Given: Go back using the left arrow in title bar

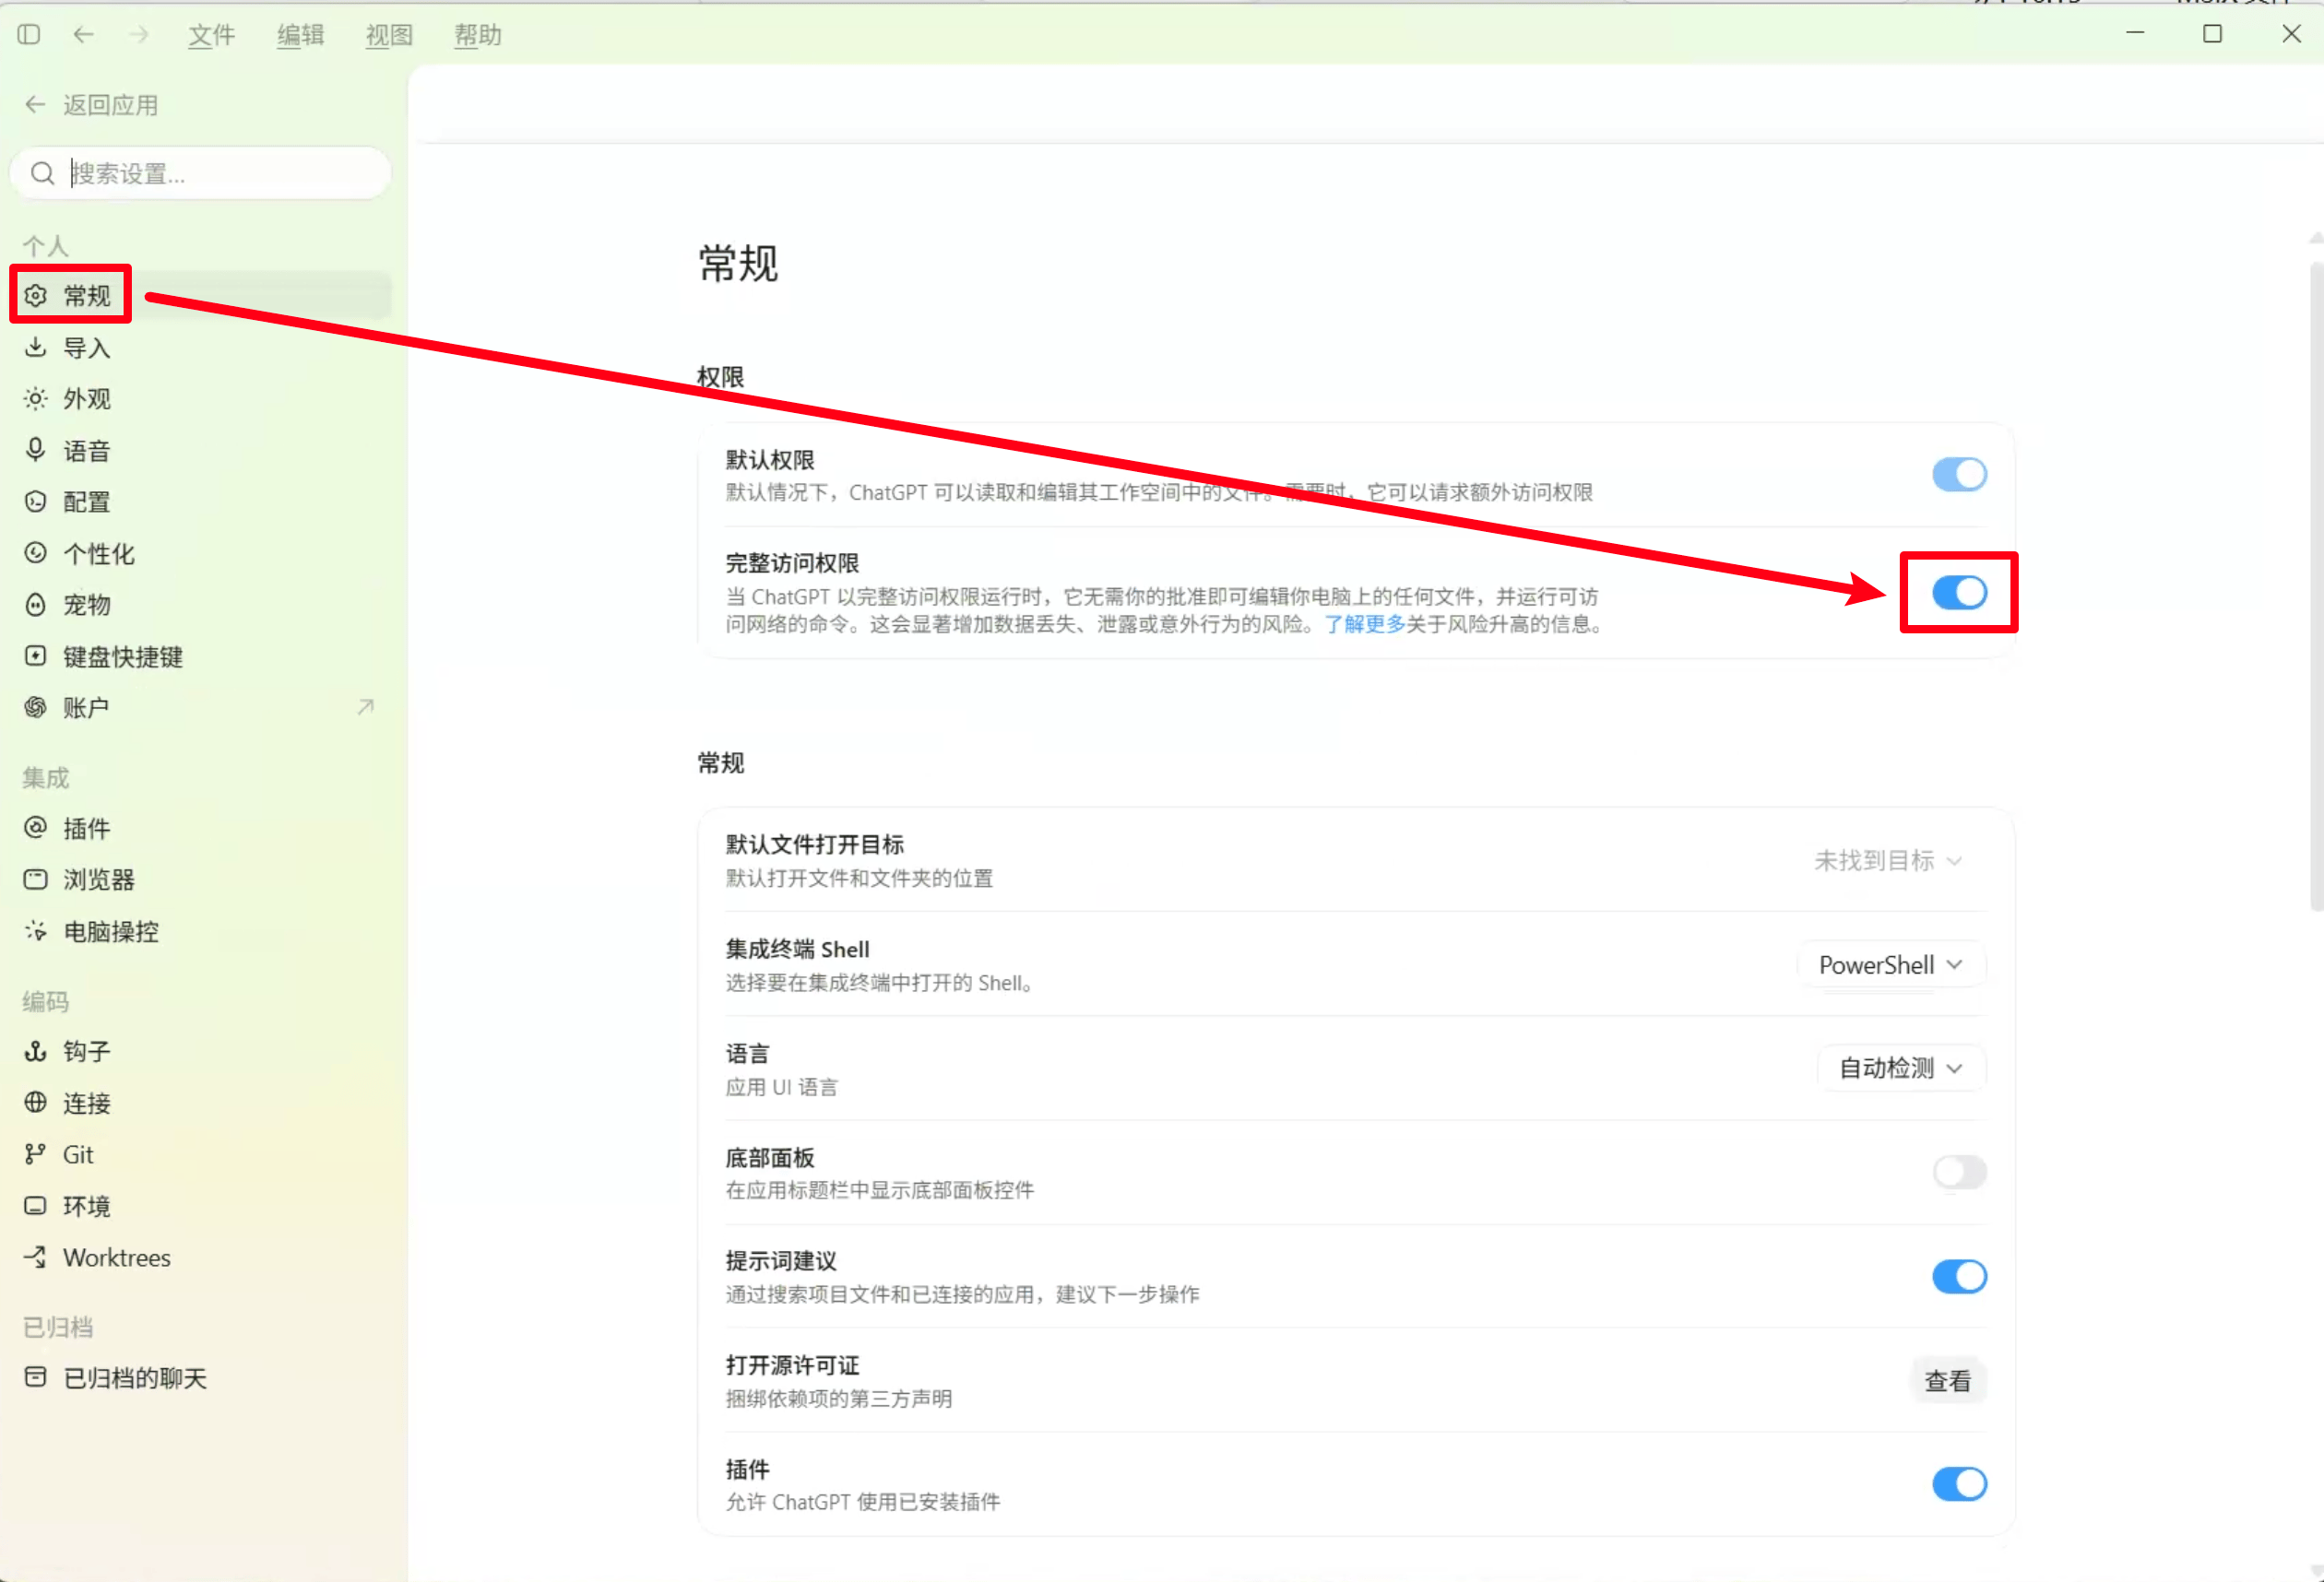Looking at the screenshot, I should pos(84,35).
